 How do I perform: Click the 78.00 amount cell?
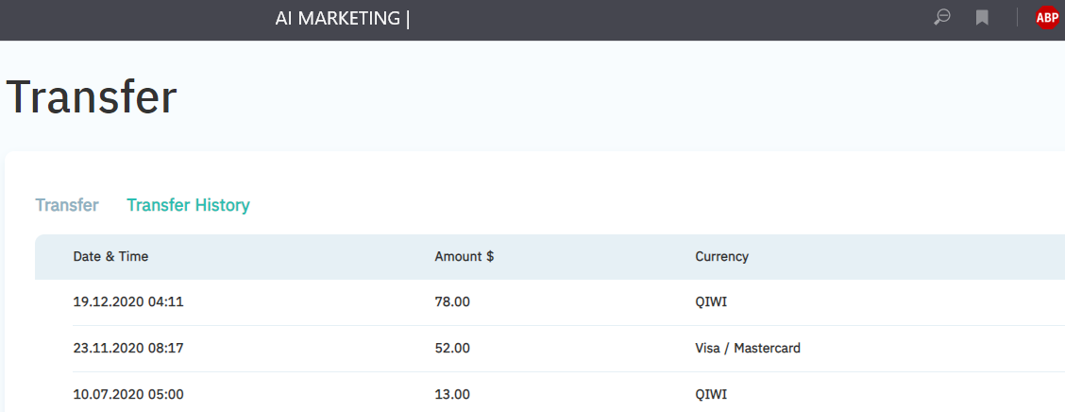pos(451,302)
